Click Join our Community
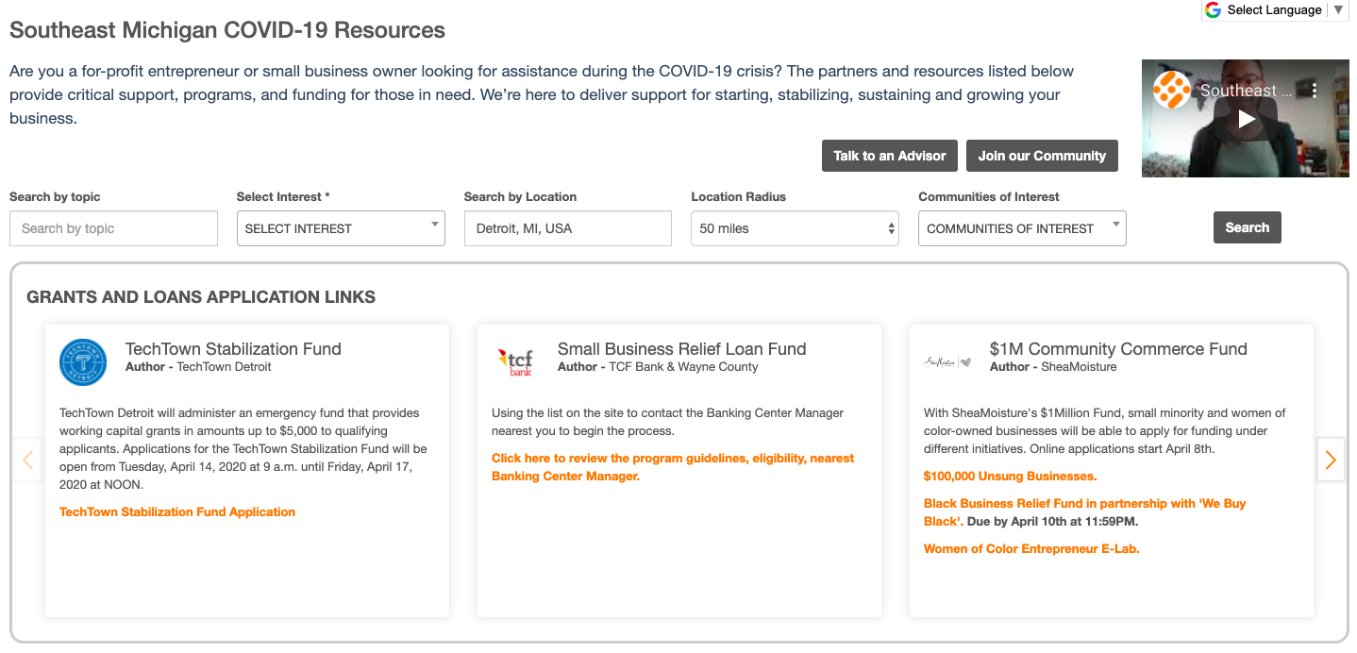Image resolution: width=1357 pixels, height=653 pixels. [x=1042, y=156]
